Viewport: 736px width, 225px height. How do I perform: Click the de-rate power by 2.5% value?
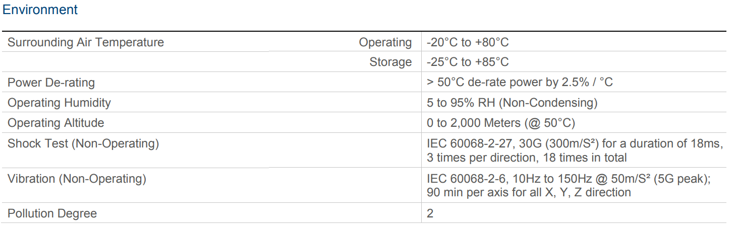[520, 83]
